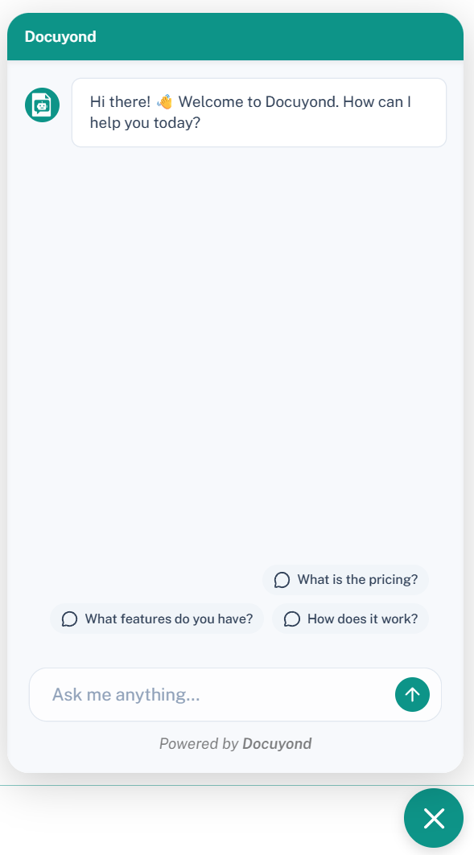The image size is (474, 855).
Task: Click the circular X toggle to collapse chat
Action: [x=433, y=818]
